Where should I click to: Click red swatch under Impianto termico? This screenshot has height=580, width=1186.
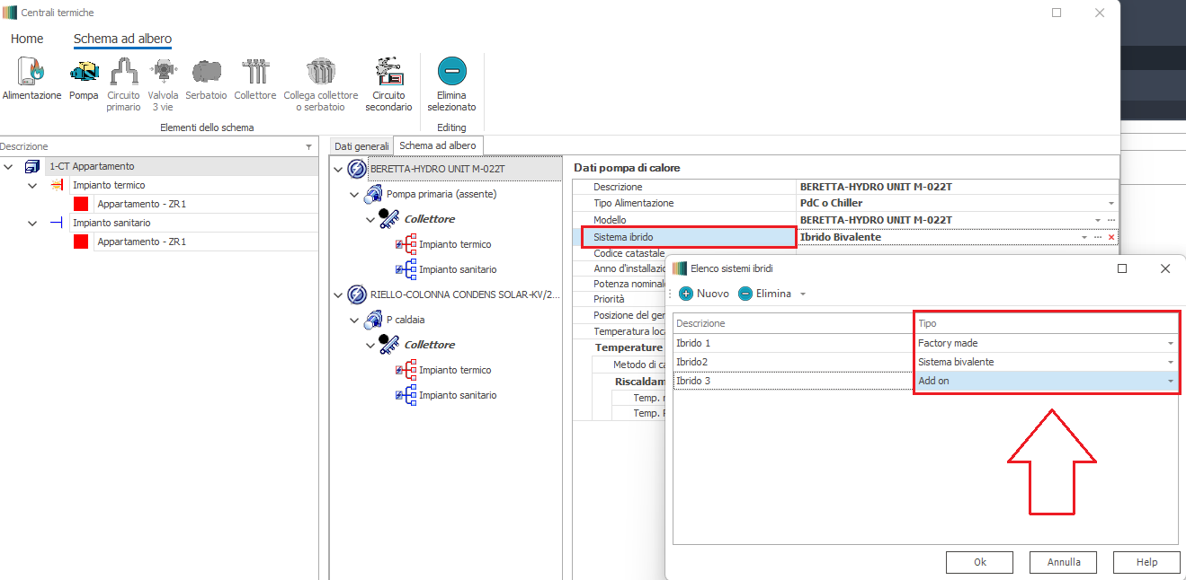click(x=81, y=204)
